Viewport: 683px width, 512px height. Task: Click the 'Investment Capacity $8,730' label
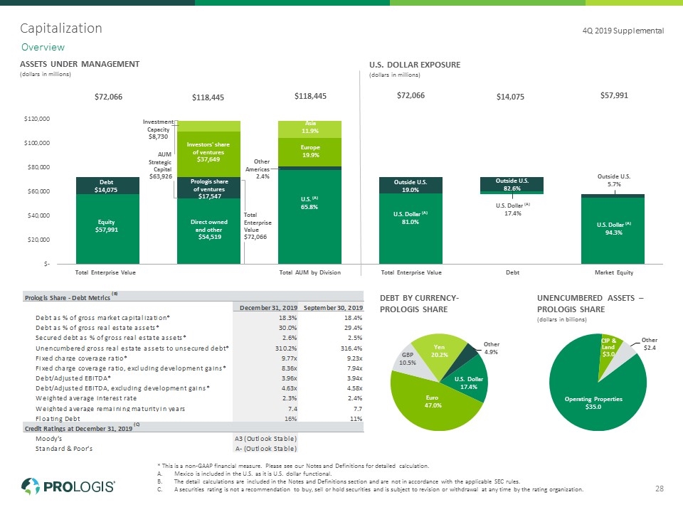[158, 129]
